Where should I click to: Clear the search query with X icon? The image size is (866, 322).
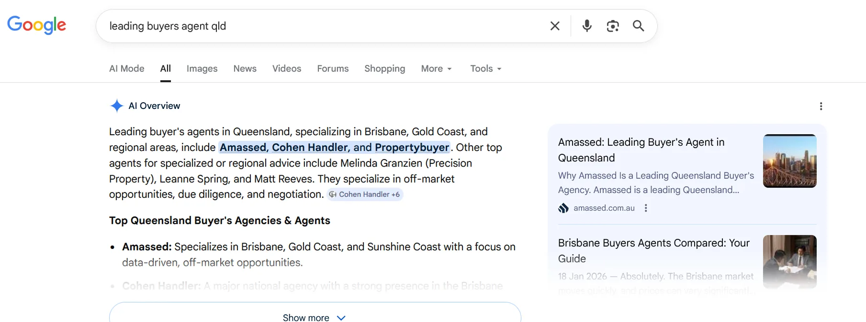[555, 26]
